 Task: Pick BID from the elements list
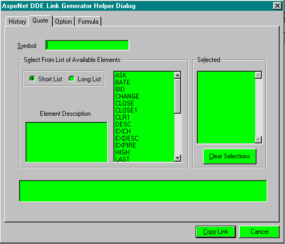(x=144, y=89)
